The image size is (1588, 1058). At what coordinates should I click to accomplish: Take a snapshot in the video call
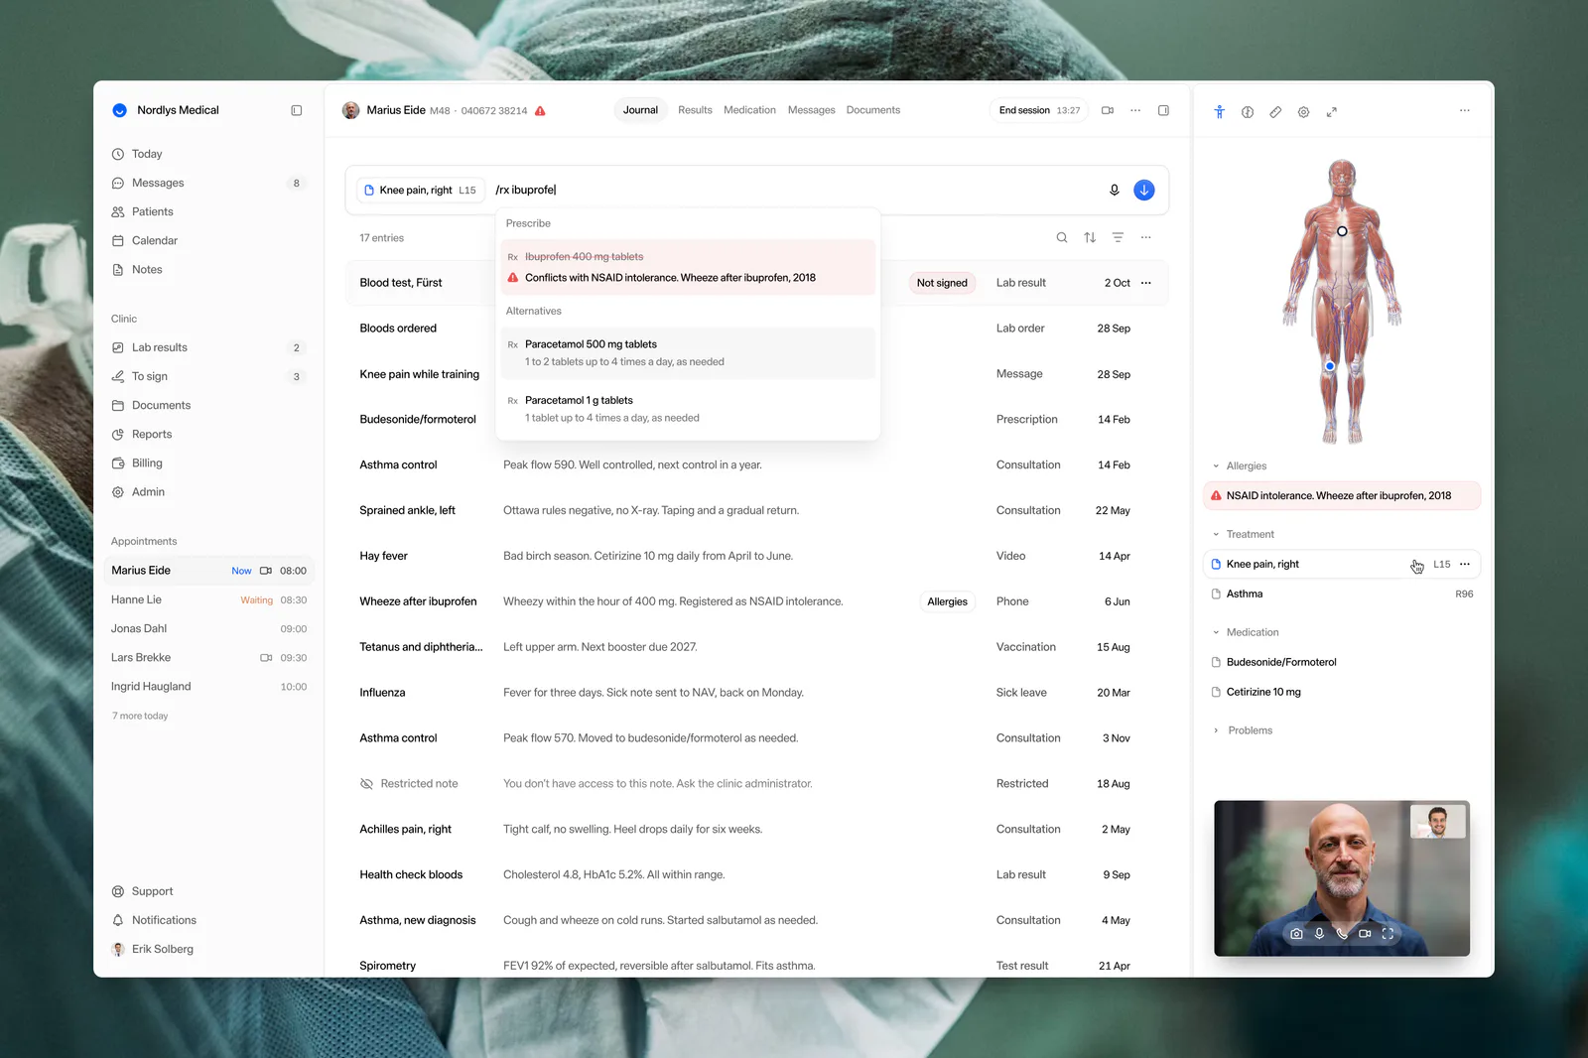click(x=1296, y=934)
